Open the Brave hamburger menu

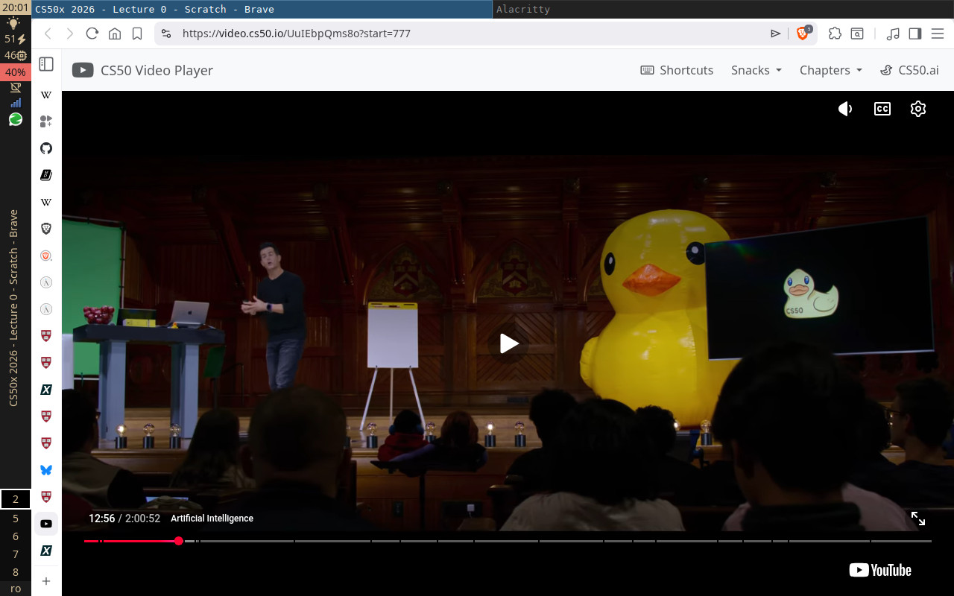[938, 34]
